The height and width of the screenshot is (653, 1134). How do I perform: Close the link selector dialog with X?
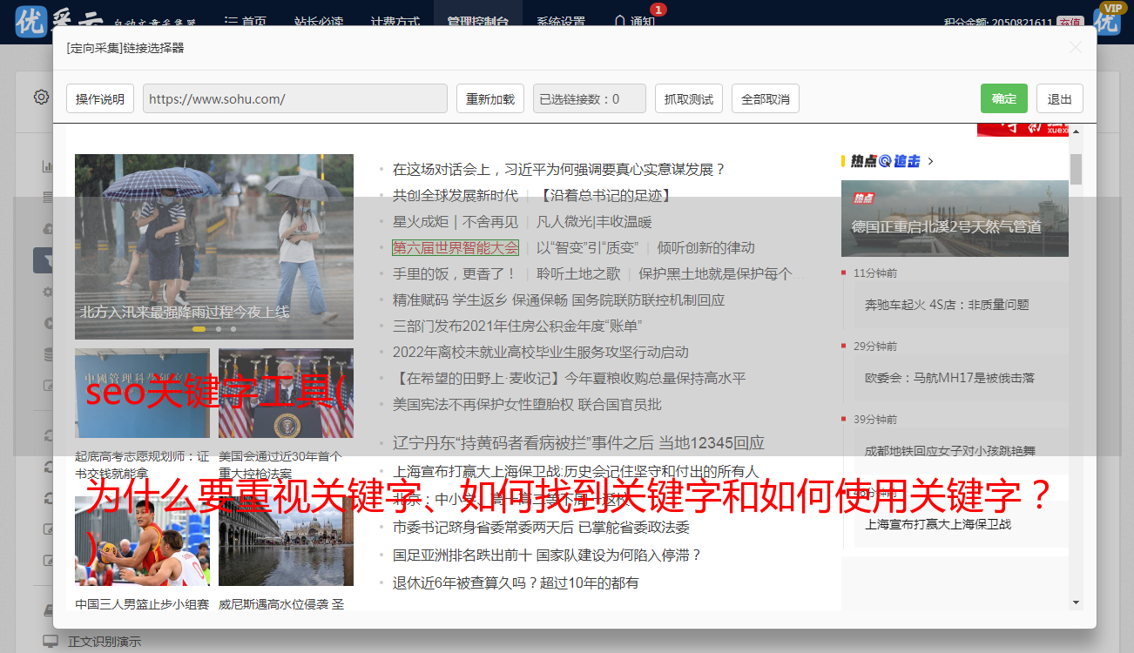1076,48
